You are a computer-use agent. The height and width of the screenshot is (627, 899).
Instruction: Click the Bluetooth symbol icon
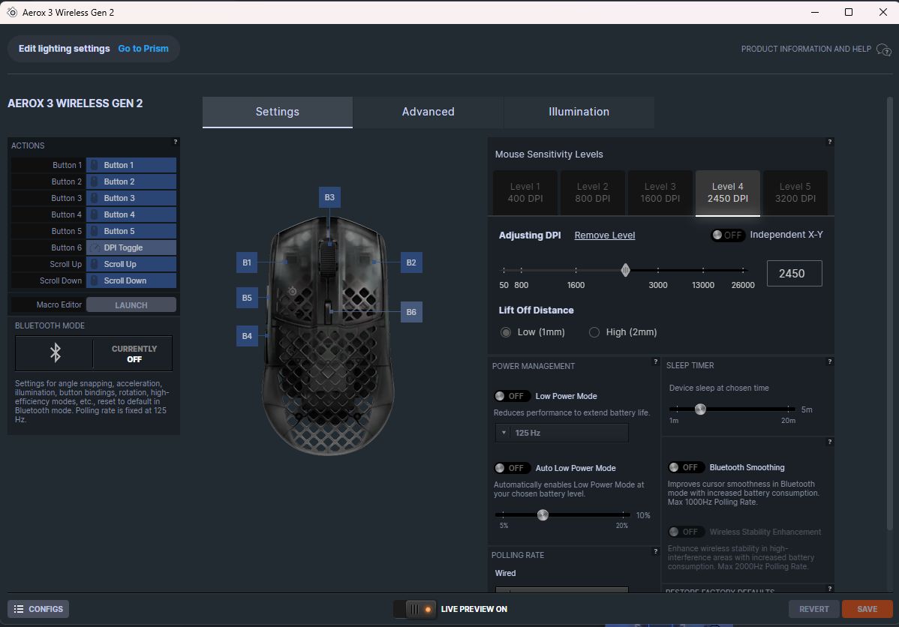click(55, 352)
